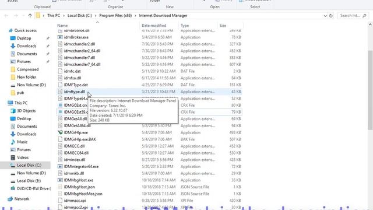This screenshot has height=210, width=373.
Task: Sort by Date modified column header
Action: [154, 26]
